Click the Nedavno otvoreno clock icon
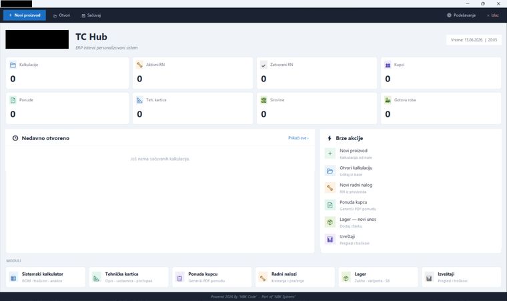The width and height of the screenshot is (507, 301). pos(15,138)
